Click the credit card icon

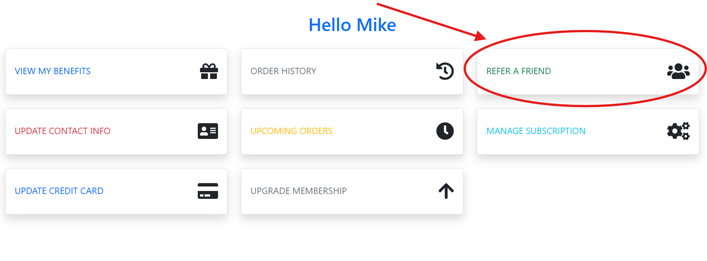tap(208, 191)
